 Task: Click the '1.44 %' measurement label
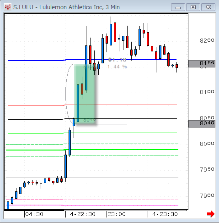(x=117, y=67)
